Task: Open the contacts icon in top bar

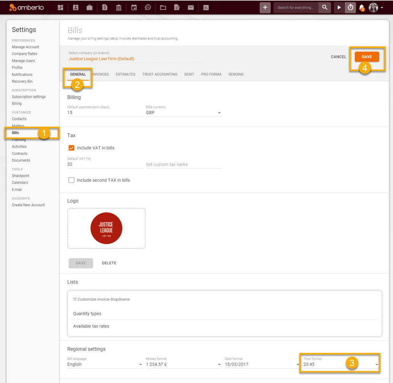Action: tap(75, 8)
